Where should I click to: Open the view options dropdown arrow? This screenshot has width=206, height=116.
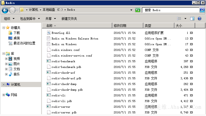pyautogui.click(x=185, y=19)
